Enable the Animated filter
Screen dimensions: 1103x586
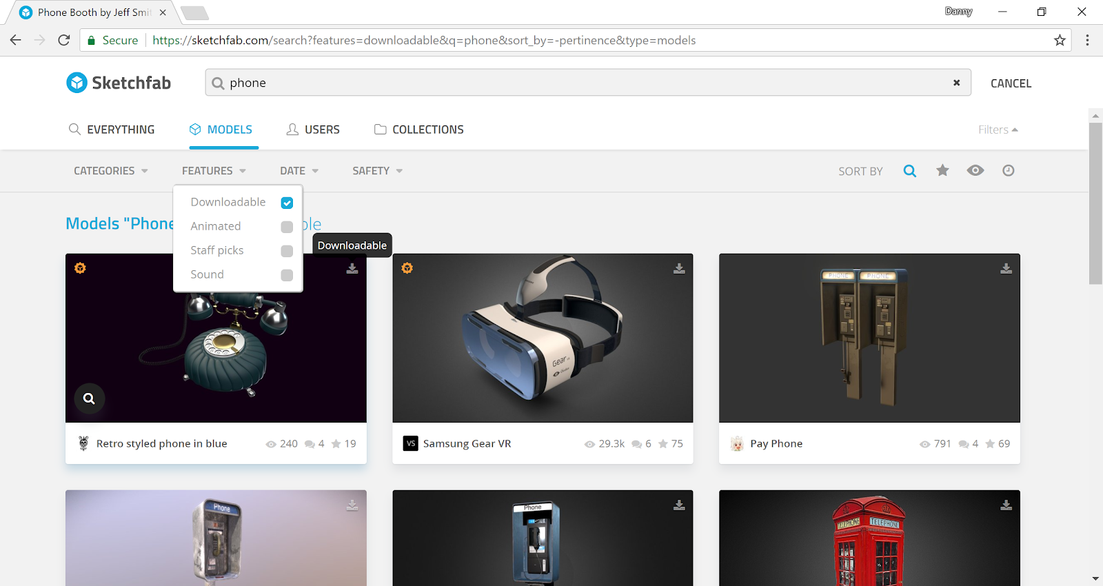coord(287,227)
